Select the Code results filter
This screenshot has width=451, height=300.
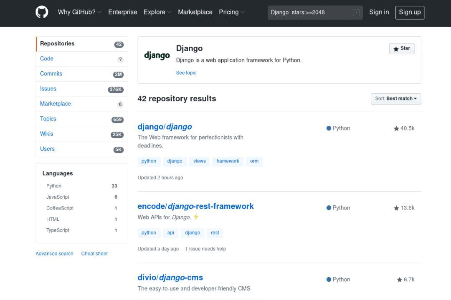(82, 59)
